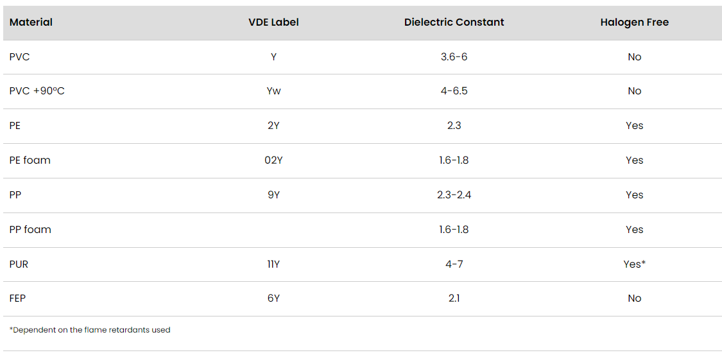Viewport: 722px width, 355px height.
Task: Click the FEP material name
Action: point(17,299)
